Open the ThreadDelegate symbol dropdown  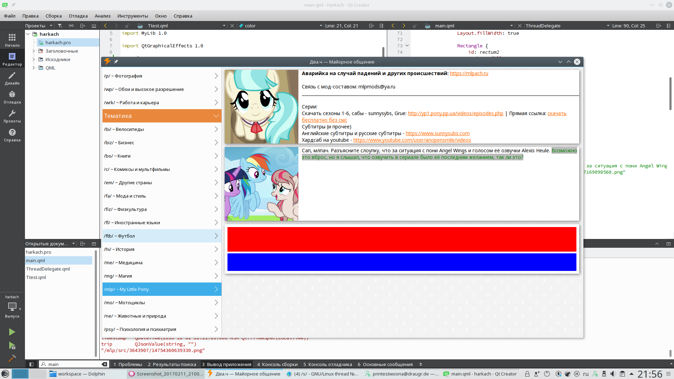(567, 26)
